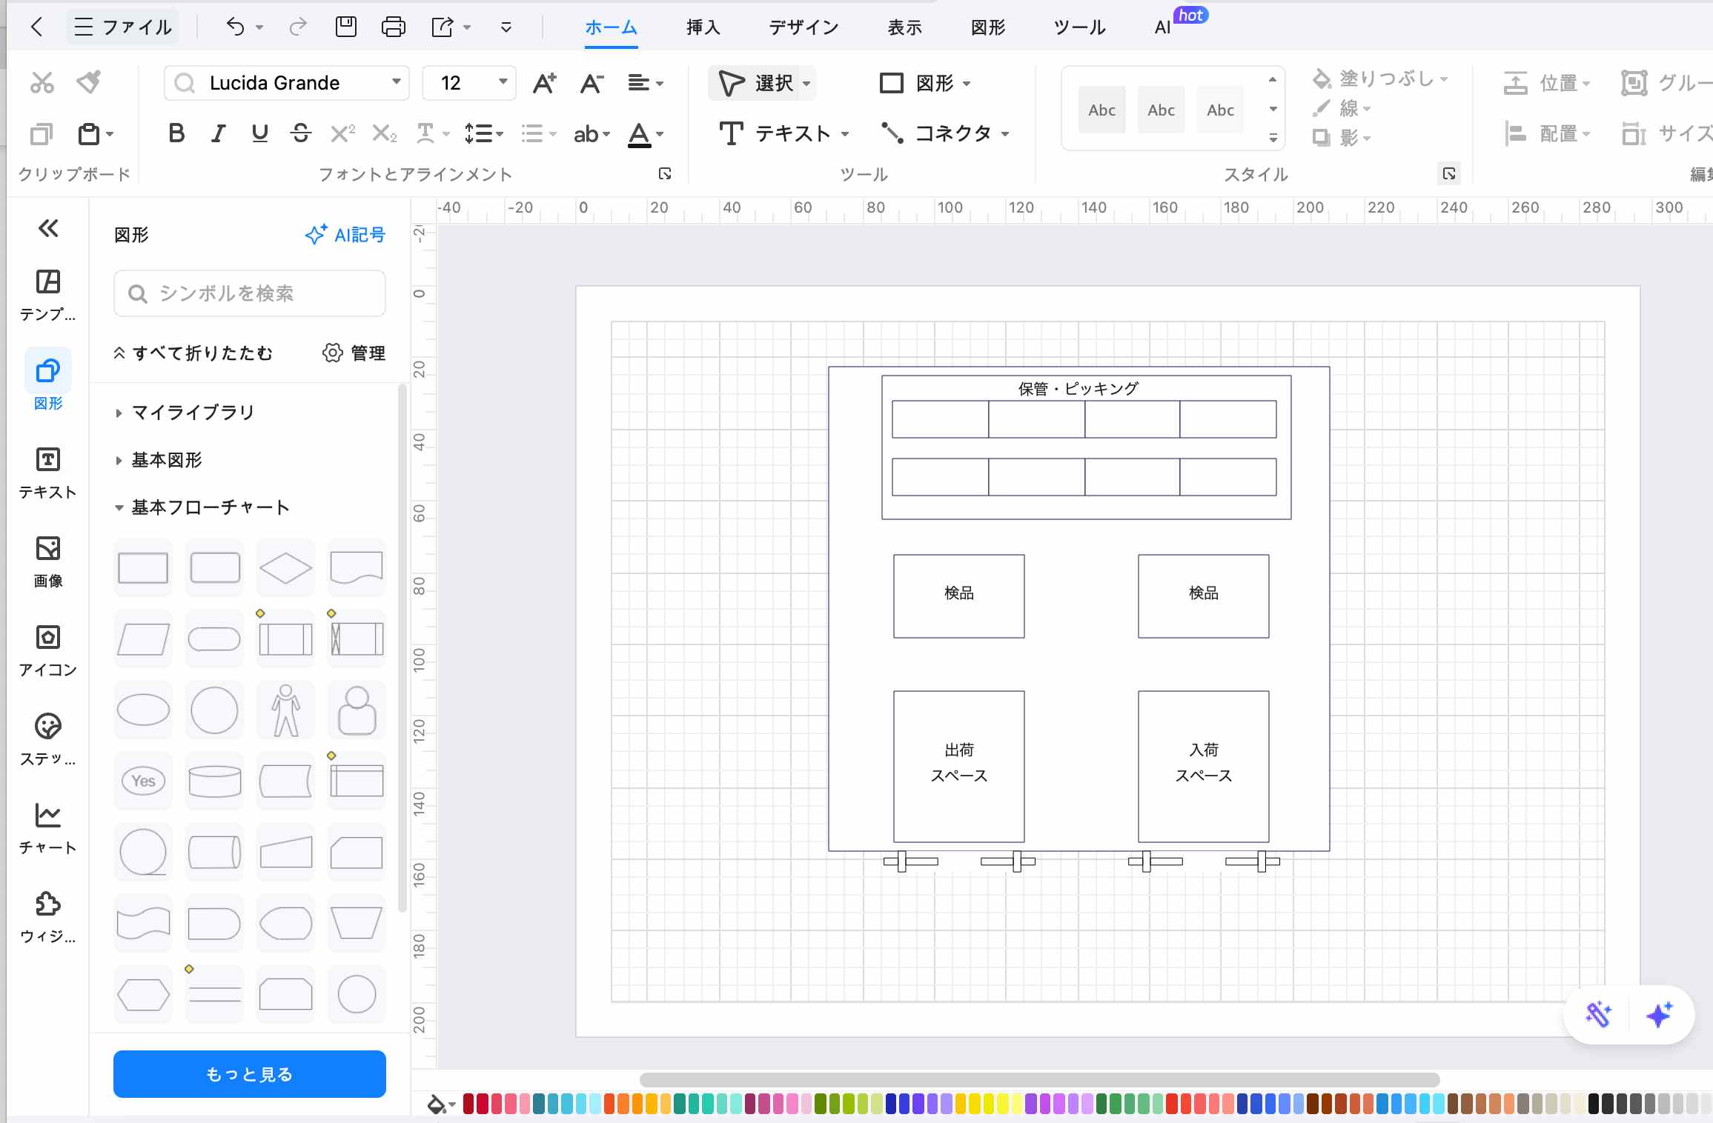Toggle bold formatting

(176, 133)
